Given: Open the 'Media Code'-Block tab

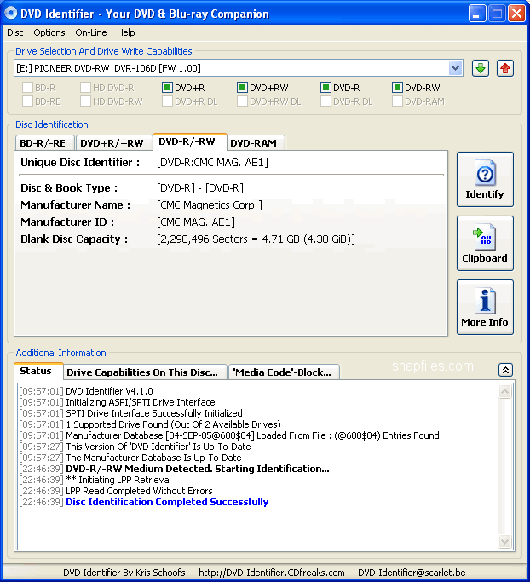Looking at the screenshot, I should coord(284,372).
